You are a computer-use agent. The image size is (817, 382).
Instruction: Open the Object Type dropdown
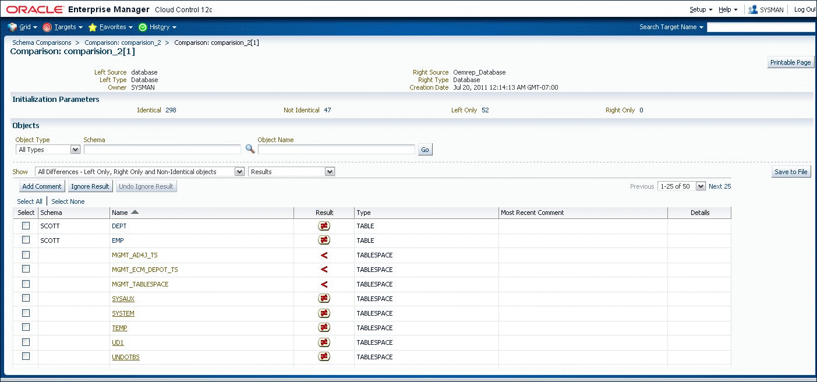[48, 150]
